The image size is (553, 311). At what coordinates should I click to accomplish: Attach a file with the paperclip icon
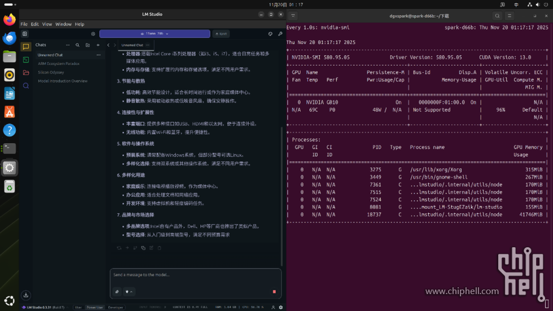(117, 292)
